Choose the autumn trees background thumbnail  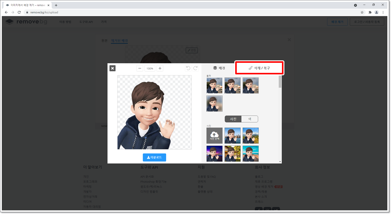coord(232,153)
